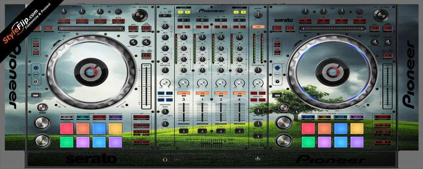Click the MIC1 level knob

click(x=165, y=27)
